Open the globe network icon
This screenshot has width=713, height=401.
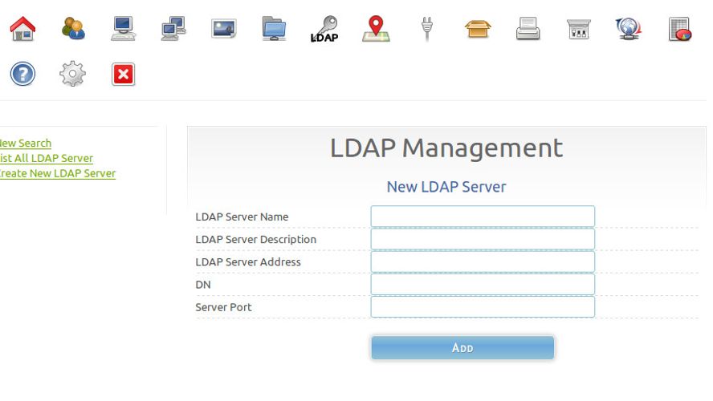pos(628,30)
